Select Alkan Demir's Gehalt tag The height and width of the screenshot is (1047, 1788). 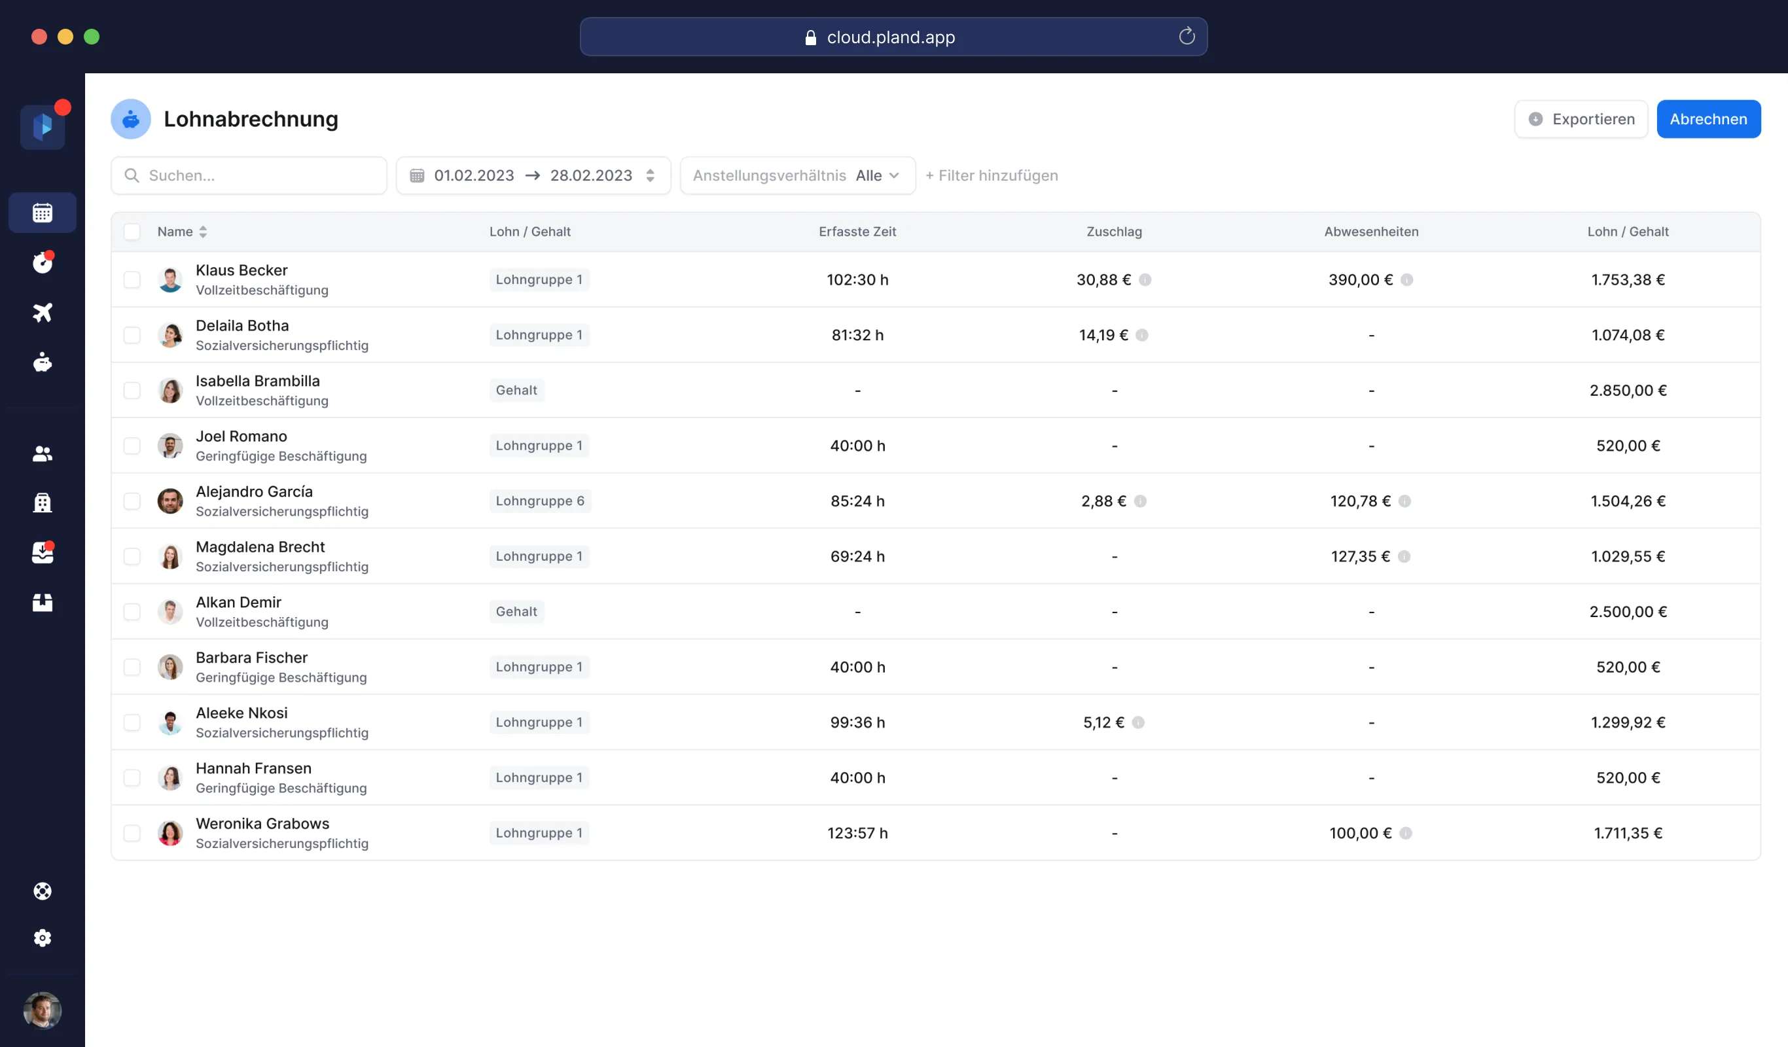(x=516, y=612)
